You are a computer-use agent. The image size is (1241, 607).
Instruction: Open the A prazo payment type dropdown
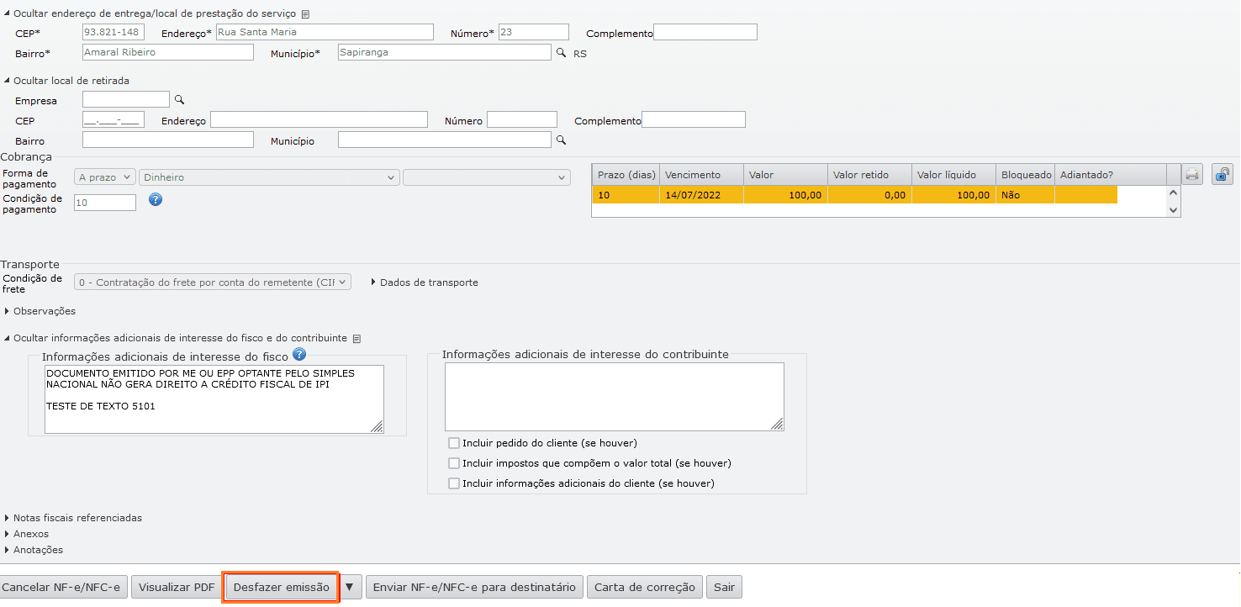tap(105, 177)
